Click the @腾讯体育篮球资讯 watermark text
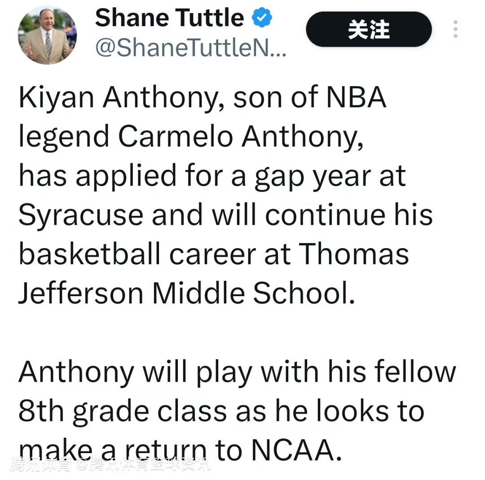This screenshot has width=485, height=480. pos(144,465)
